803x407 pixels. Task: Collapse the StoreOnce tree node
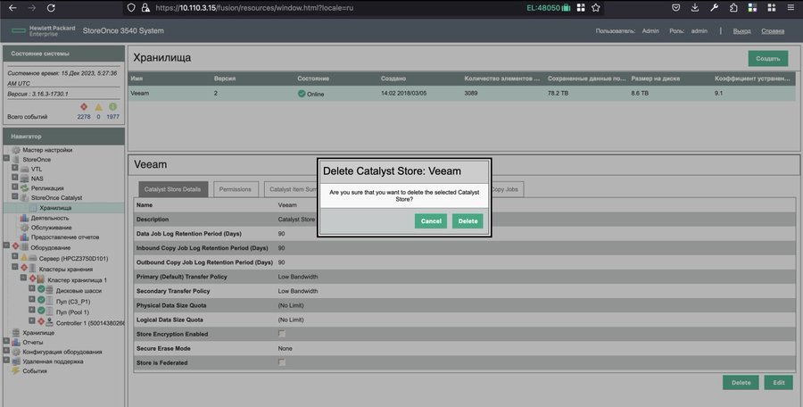pyautogui.click(x=6, y=158)
